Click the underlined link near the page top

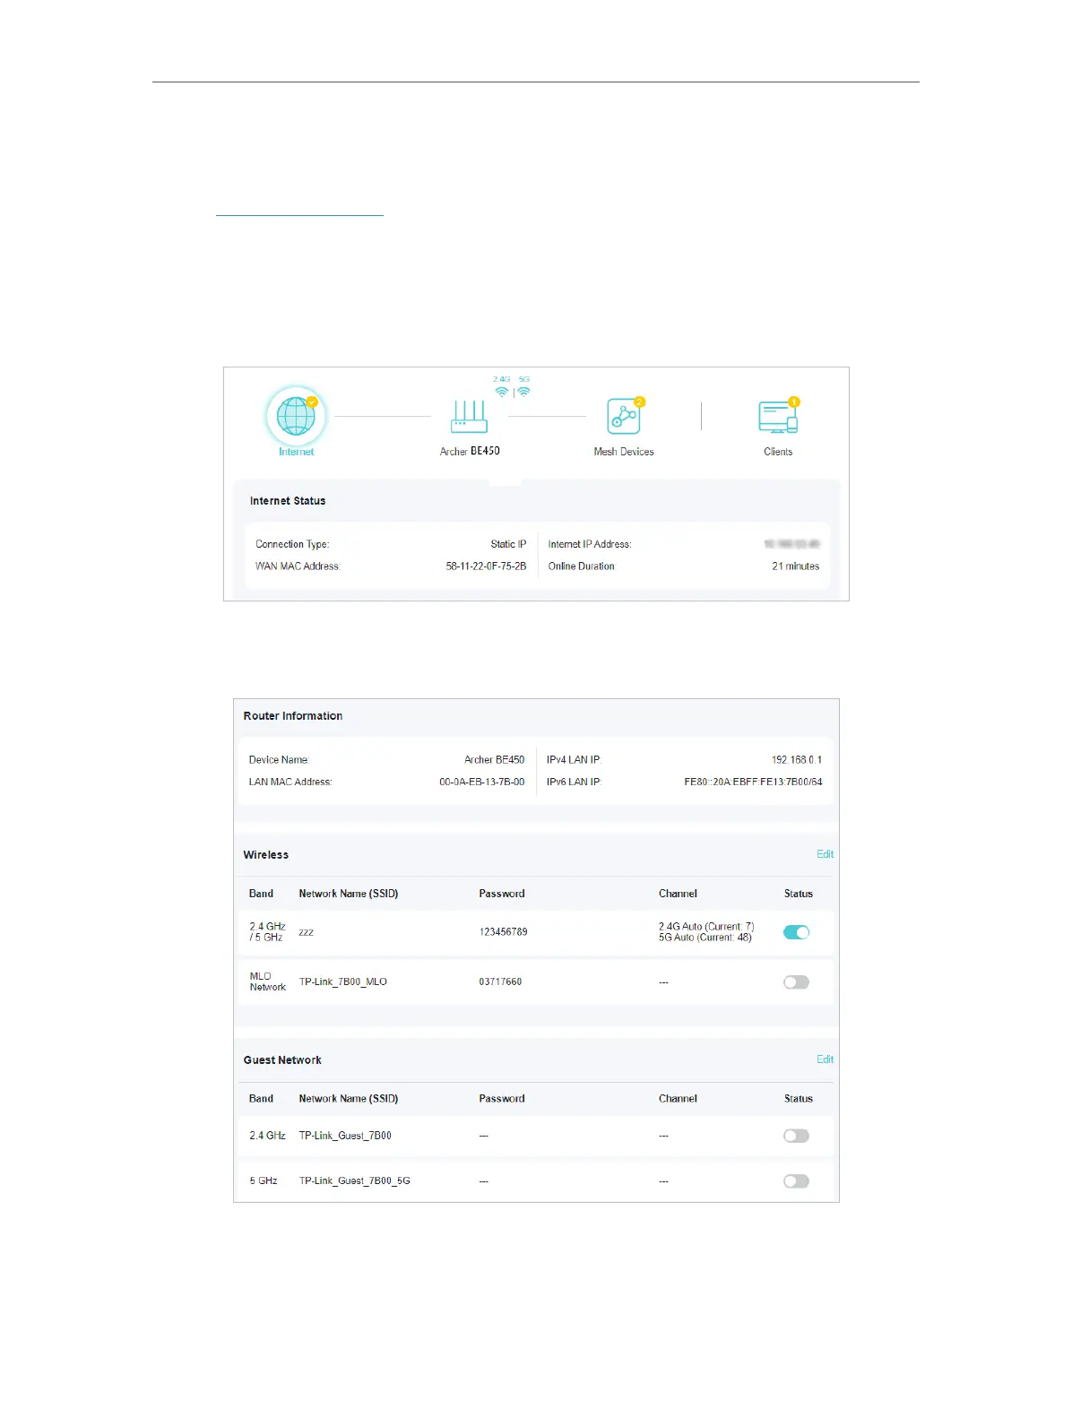[x=299, y=214]
